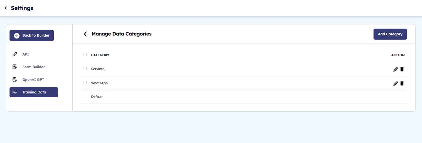Open the Form Builder menu item
This screenshot has width=422, height=143.
[x=33, y=67]
